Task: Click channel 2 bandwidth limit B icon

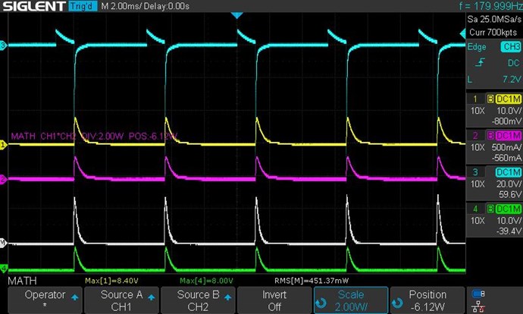Action: tap(490, 136)
